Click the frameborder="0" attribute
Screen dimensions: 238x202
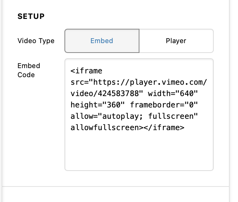(164, 105)
